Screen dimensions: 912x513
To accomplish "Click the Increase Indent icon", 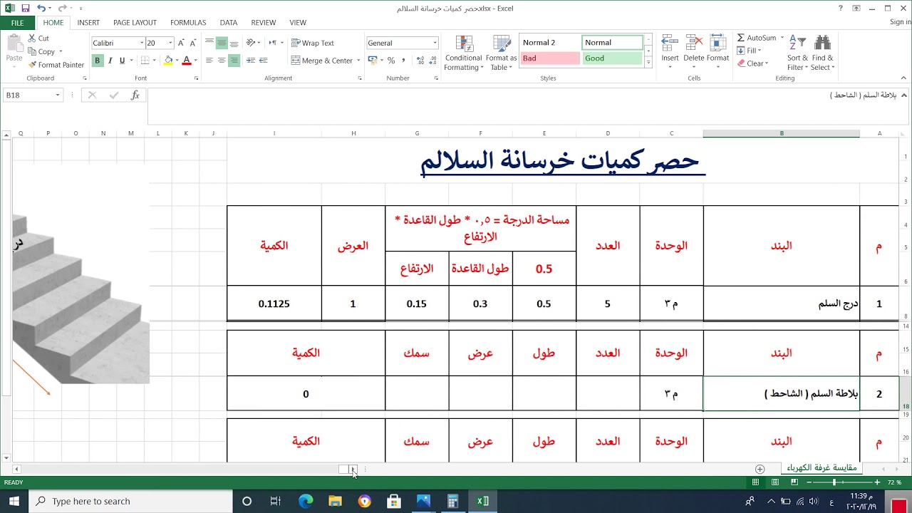I will tap(263, 61).
